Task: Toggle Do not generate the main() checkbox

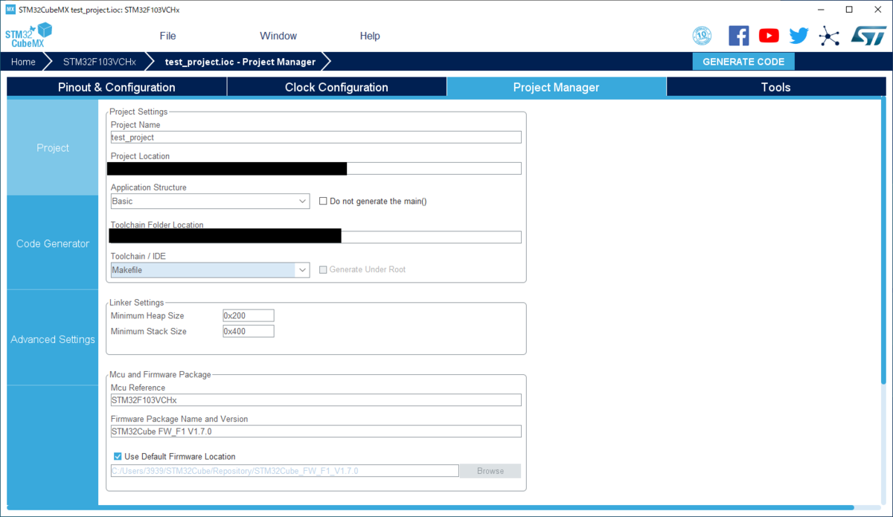Action: click(x=323, y=201)
